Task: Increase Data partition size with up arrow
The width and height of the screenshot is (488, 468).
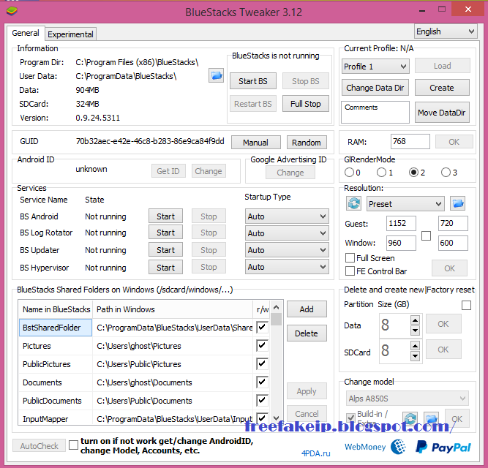Action: (x=415, y=320)
